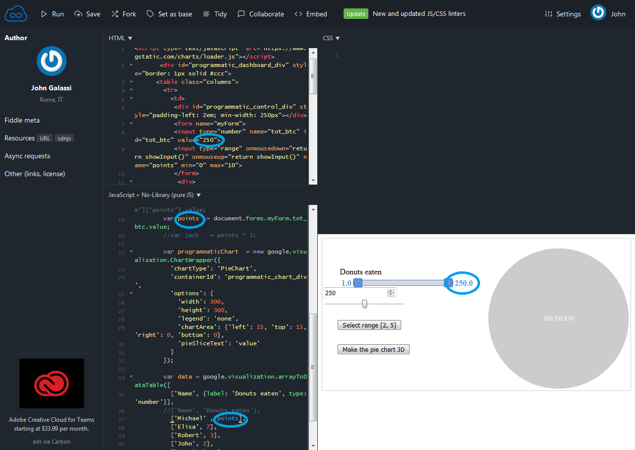Screen dimensions: 635x450
Task: Click the John username label
Action: click(618, 14)
